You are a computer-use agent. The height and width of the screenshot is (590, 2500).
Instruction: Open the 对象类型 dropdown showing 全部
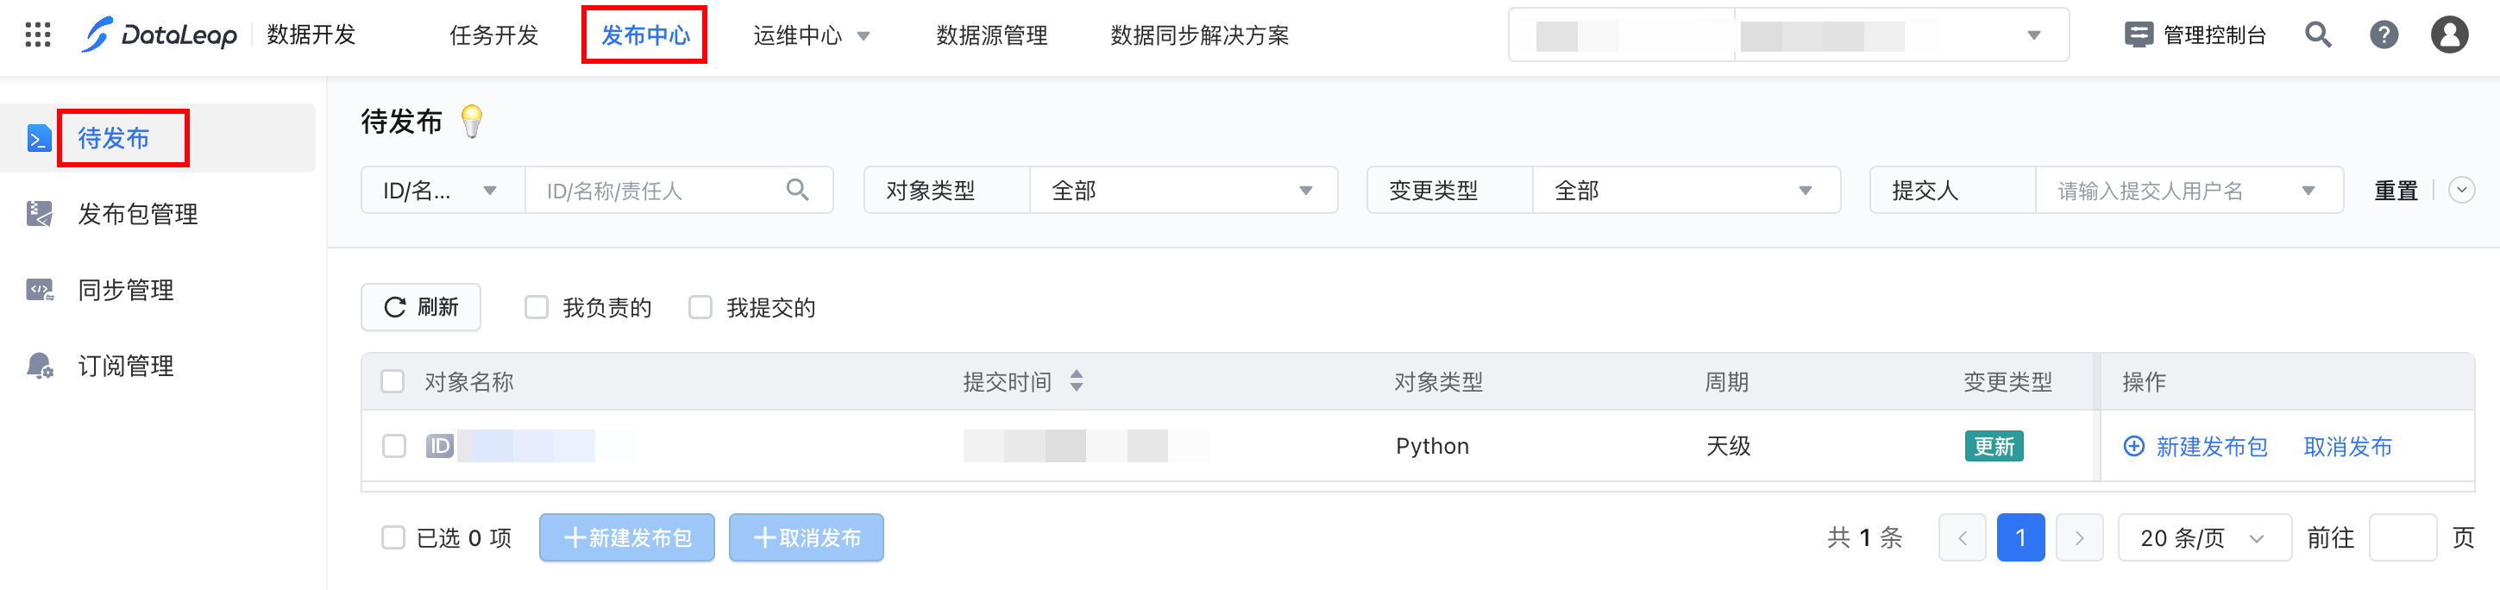pyautogui.click(x=1182, y=190)
